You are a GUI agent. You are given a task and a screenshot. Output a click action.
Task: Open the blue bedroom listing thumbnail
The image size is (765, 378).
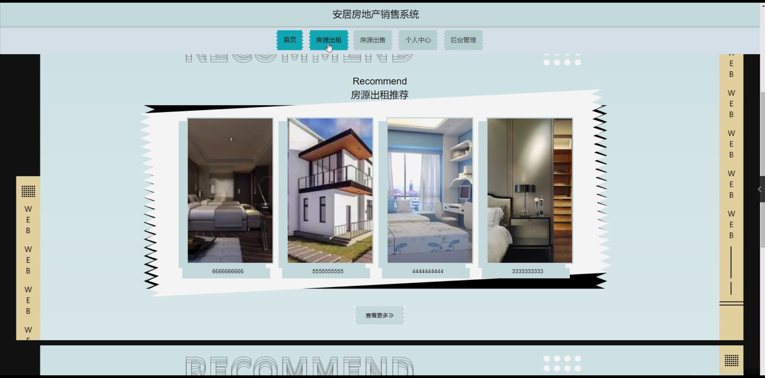(430, 190)
